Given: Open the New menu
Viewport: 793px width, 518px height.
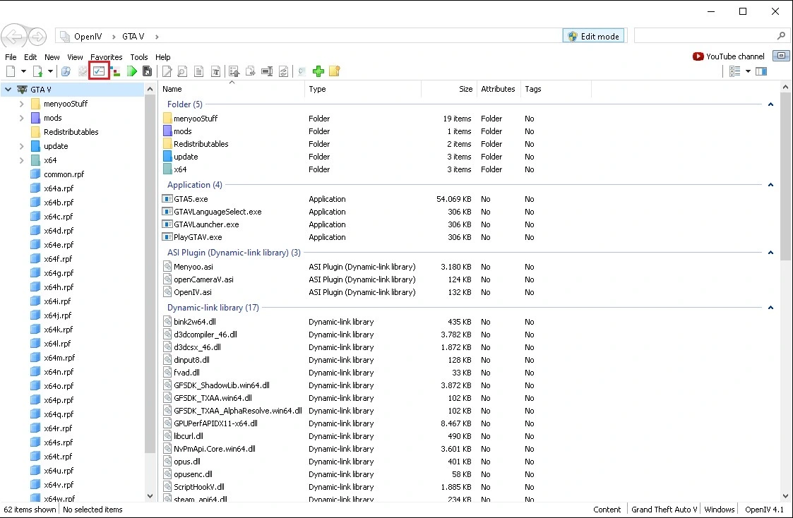Looking at the screenshot, I should (x=52, y=57).
